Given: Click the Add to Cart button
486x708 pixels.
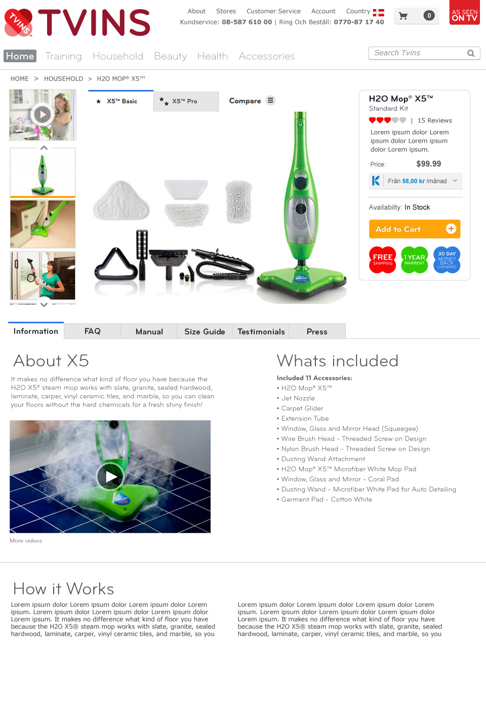Looking at the screenshot, I should (x=415, y=229).
